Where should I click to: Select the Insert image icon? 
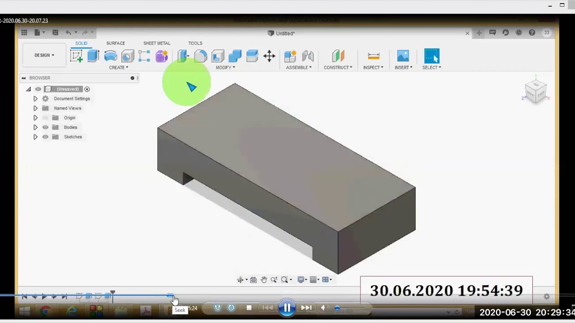point(403,56)
